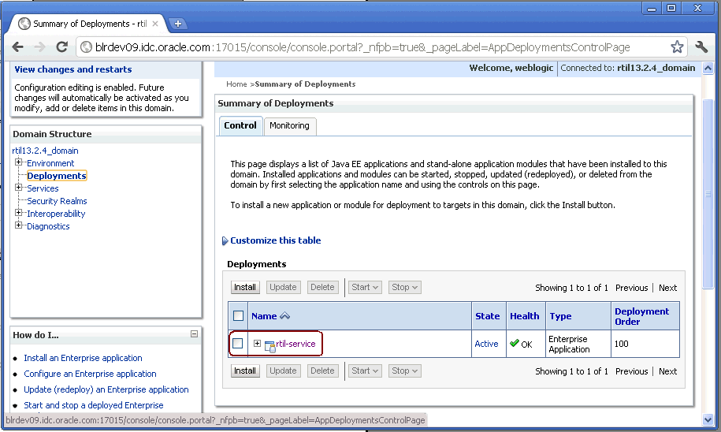Screen dimensions: 721x432
Task: Sort by the Deployment Order column header
Action: [x=641, y=317]
